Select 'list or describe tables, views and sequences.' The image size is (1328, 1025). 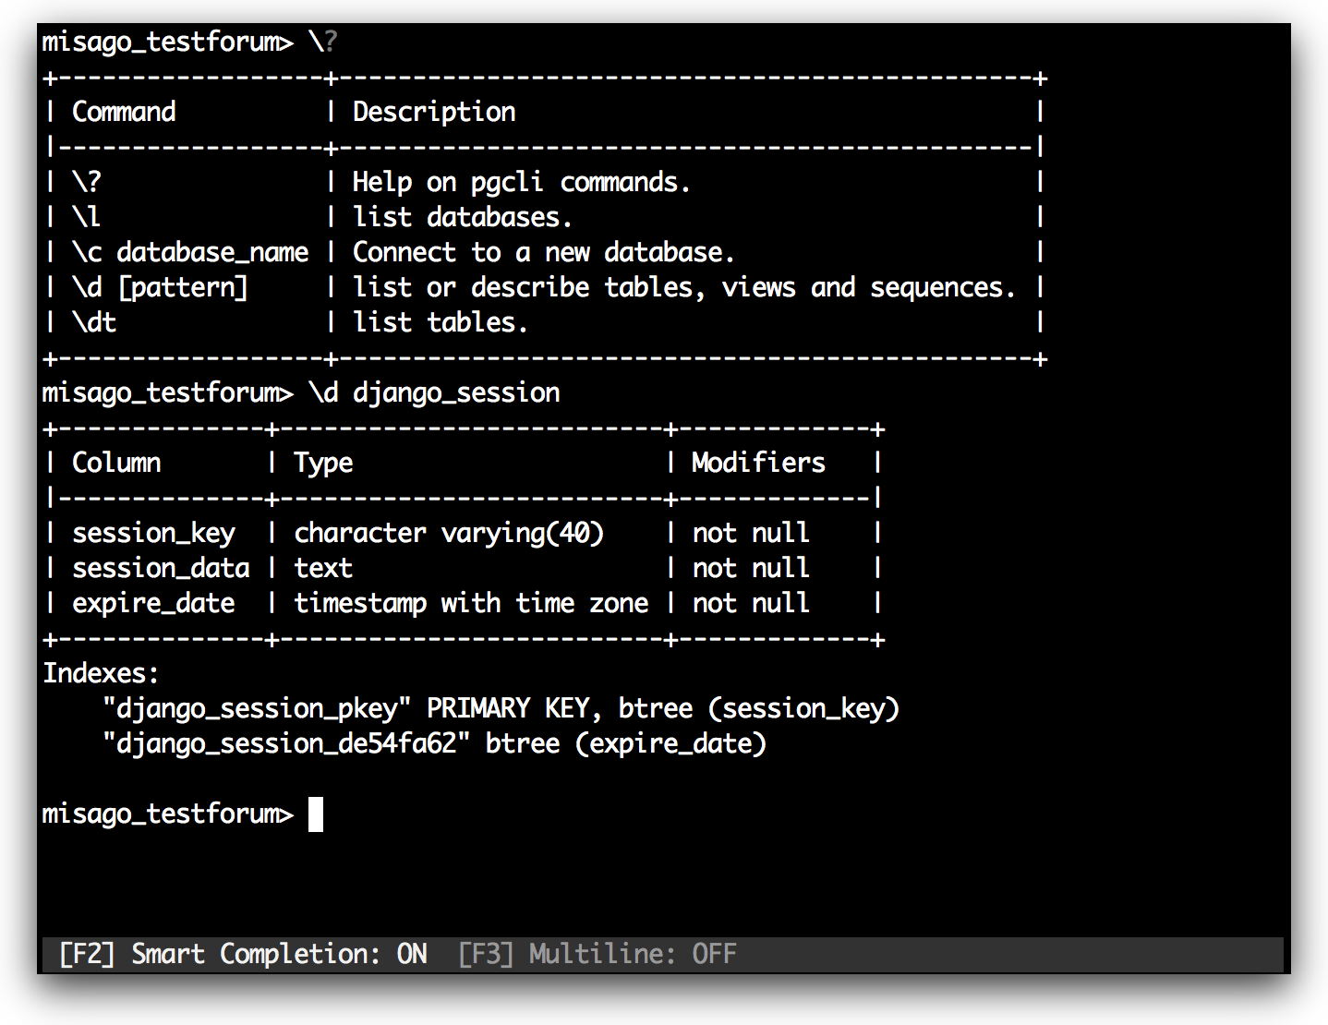(684, 287)
